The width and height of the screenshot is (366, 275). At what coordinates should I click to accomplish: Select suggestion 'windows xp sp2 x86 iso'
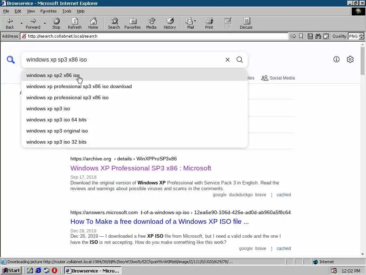click(134, 75)
